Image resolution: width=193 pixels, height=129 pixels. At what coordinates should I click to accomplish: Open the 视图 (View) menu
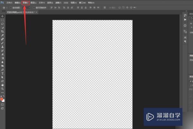pos(74,3)
